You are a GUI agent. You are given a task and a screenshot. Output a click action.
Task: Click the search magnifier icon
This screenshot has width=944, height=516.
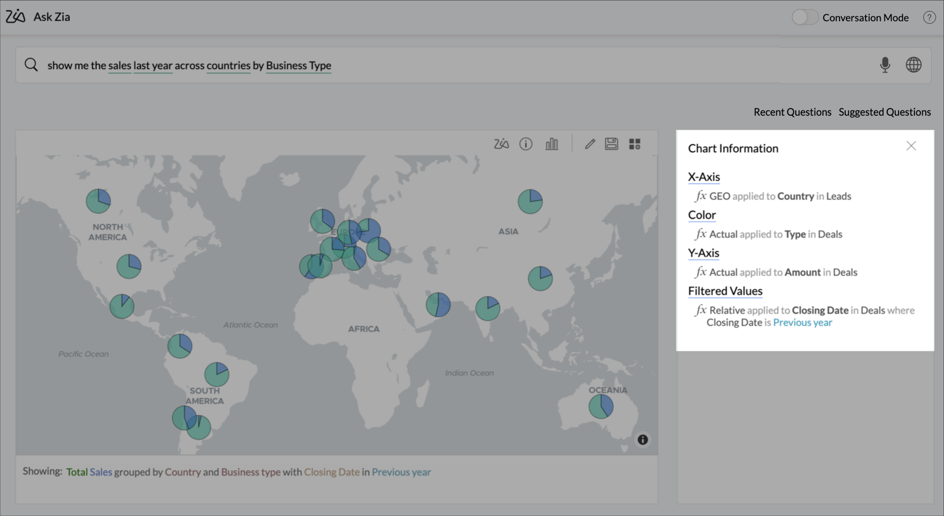[x=31, y=65]
